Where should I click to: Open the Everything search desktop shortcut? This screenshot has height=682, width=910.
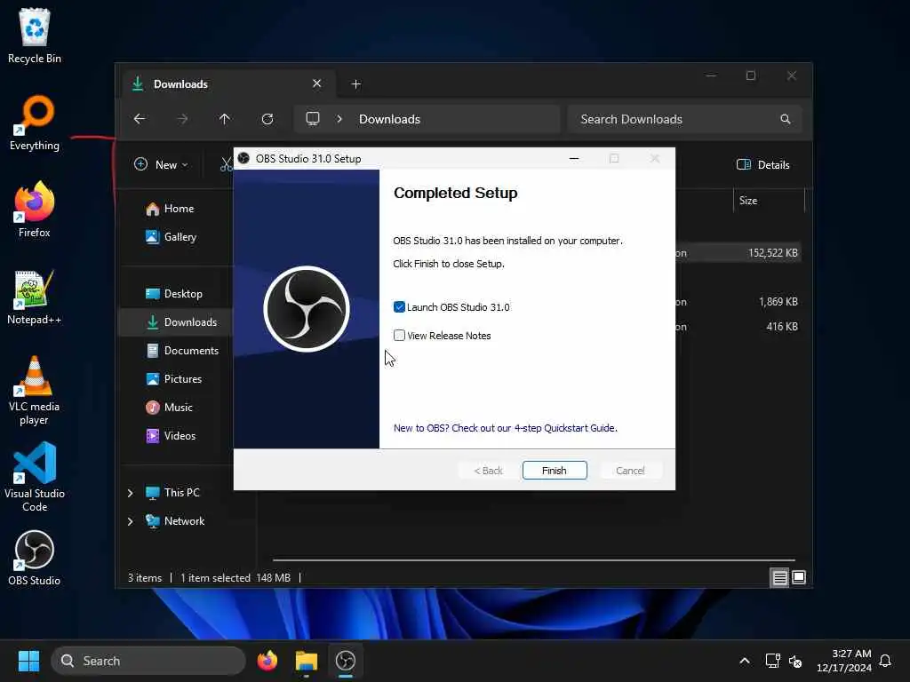35,123
